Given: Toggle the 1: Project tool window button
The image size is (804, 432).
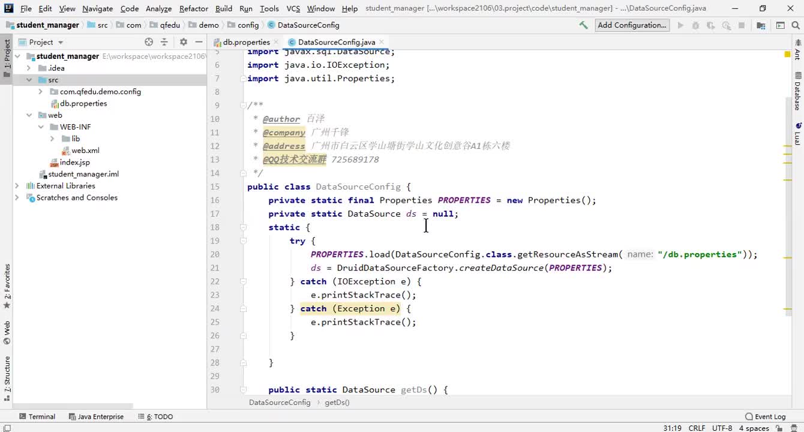Looking at the screenshot, I should pos(7,58).
